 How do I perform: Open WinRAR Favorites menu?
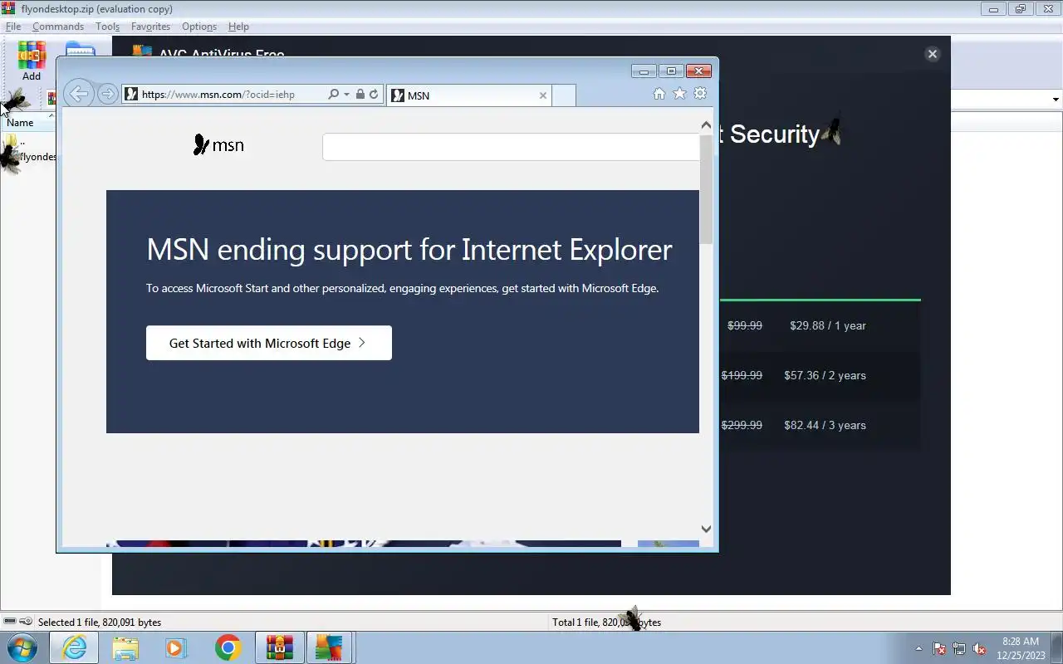click(150, 27)
